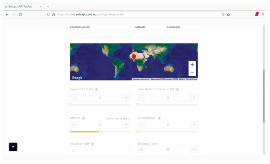The height and width of the screenshot is (164, 270).
Task: Click the red location pin on map
Action: tap(134, 58)
